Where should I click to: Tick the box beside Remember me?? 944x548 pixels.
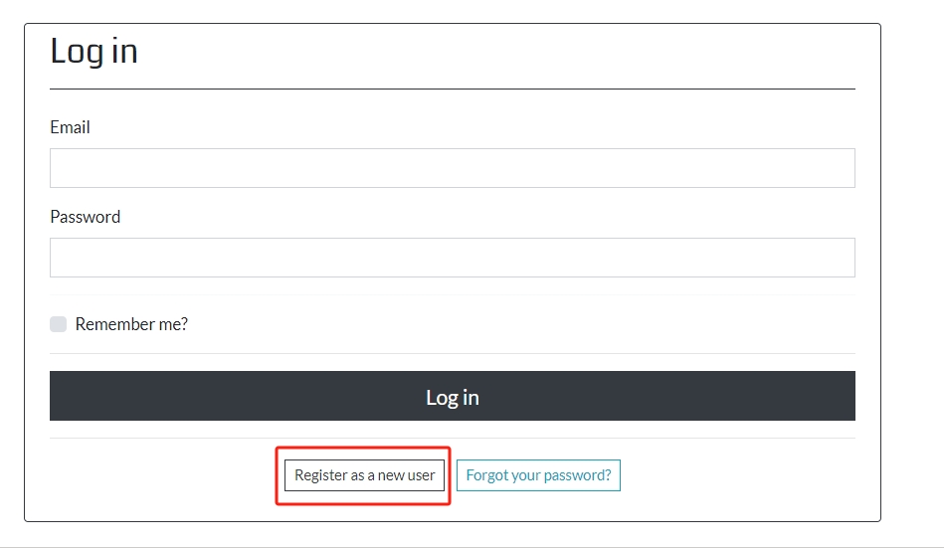pyautogui.click(x=59, y=324)
